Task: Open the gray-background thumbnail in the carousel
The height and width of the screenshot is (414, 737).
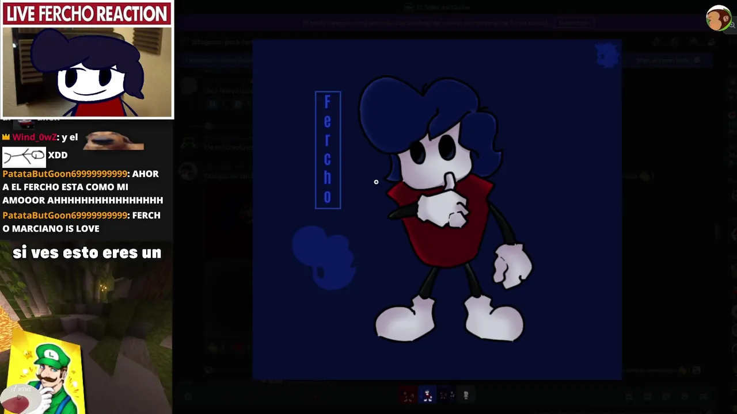Action: pos(466,396)
